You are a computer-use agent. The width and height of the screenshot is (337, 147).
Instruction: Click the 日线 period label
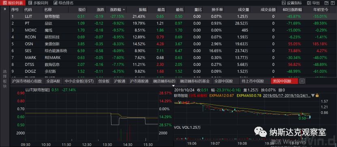click(192, 95)
